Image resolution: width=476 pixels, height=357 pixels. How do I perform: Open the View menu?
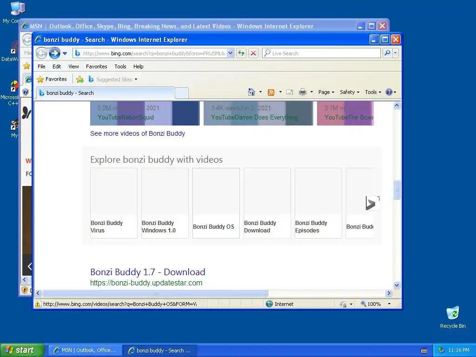point(73,66)
